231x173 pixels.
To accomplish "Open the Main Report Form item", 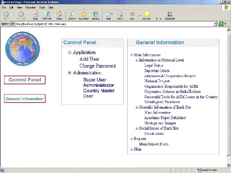I will pyautogui.click(x=154, y=144).
